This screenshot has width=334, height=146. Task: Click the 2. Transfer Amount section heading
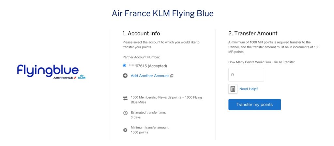point(252,33)
